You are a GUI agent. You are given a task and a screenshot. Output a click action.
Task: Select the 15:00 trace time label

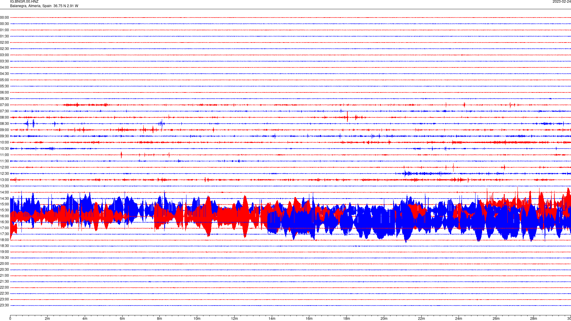(4, 204)
